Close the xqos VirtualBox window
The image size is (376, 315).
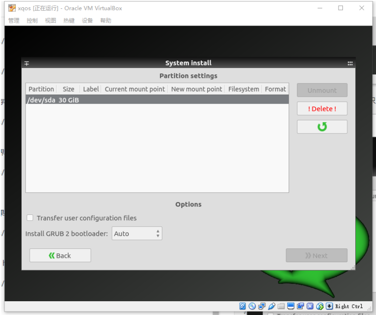[362, 8]
